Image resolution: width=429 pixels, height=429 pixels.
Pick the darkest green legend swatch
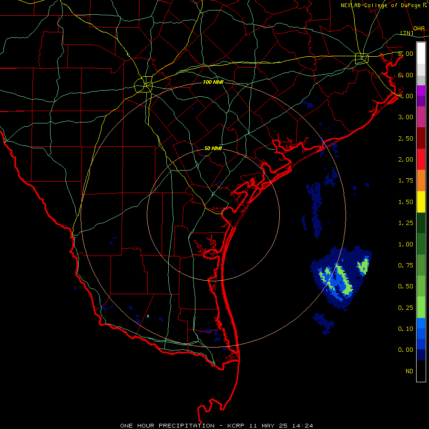421,223
